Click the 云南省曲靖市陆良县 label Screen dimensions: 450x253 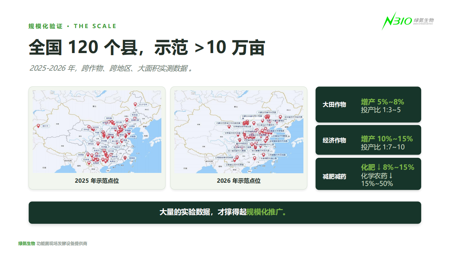223,158
